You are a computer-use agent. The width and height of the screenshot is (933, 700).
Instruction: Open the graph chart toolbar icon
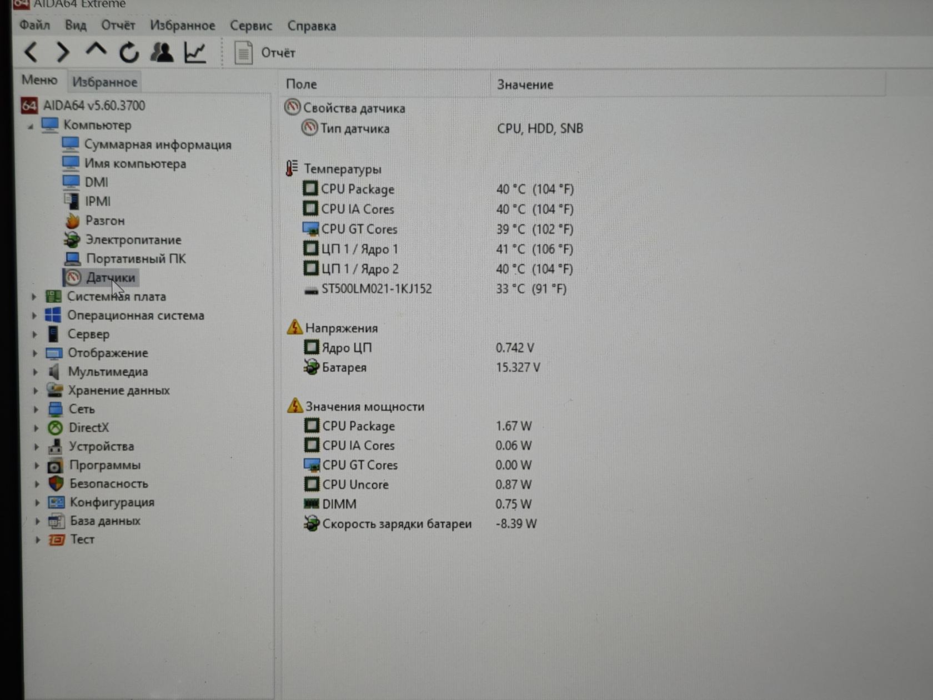[195, 53]
